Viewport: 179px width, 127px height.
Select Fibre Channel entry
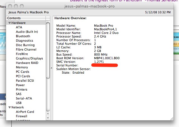tap(26, 49)
